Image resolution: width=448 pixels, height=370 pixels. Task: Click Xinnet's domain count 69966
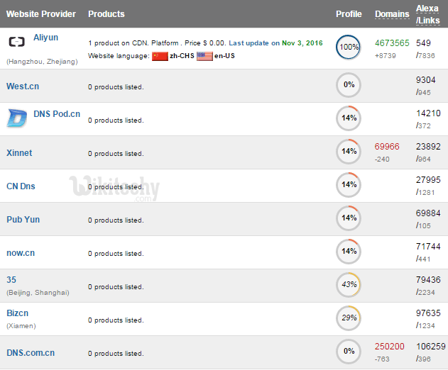click(387, 147)
